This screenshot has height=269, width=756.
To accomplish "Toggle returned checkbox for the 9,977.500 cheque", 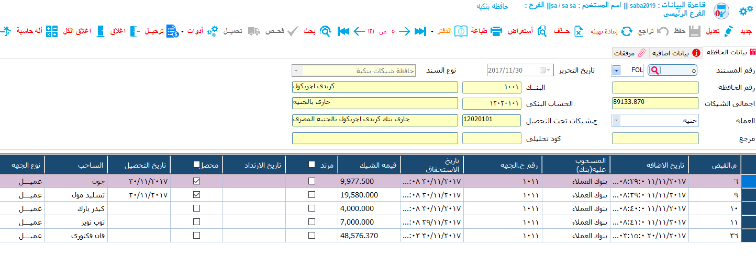I will click(312, 181).
